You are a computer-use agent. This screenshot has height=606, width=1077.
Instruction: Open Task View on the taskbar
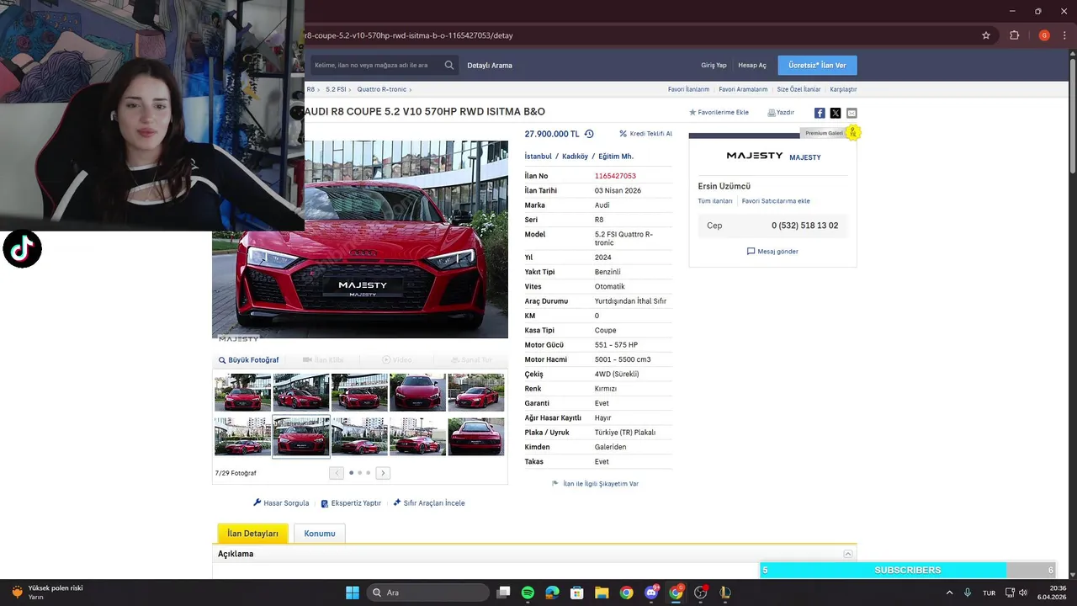point(503,593)
